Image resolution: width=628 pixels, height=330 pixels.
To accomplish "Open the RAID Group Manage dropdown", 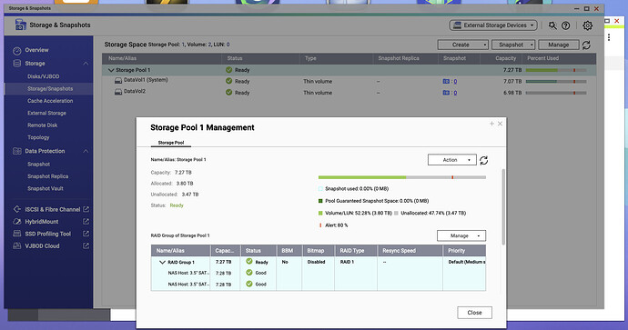I will [461, 235].
